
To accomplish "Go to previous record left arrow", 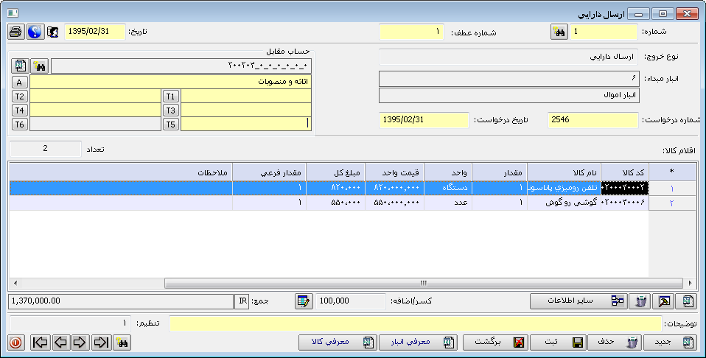I will coord(60,343).
